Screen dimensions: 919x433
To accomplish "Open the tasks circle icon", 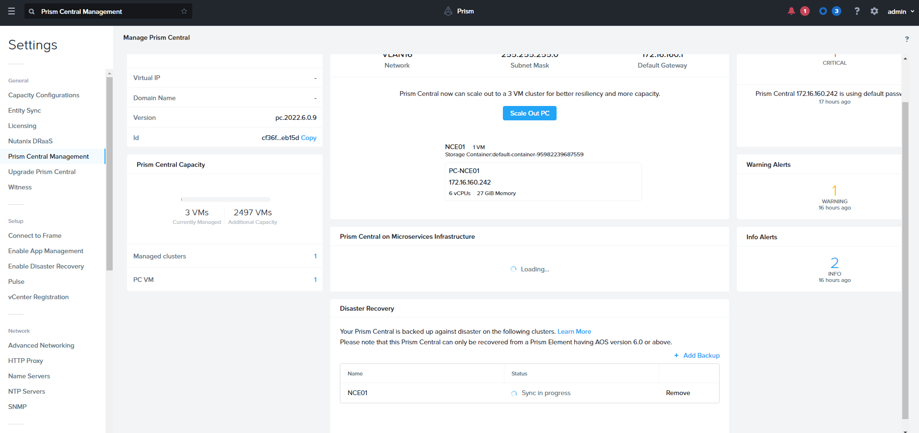I will 823,11.
